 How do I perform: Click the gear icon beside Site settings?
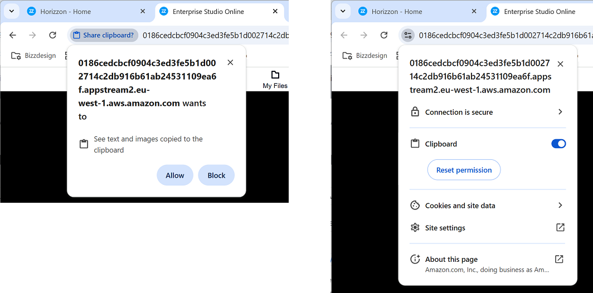(x=415, y=228)
